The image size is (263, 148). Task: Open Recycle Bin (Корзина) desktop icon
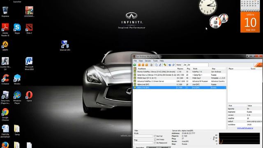pos(5,12)
